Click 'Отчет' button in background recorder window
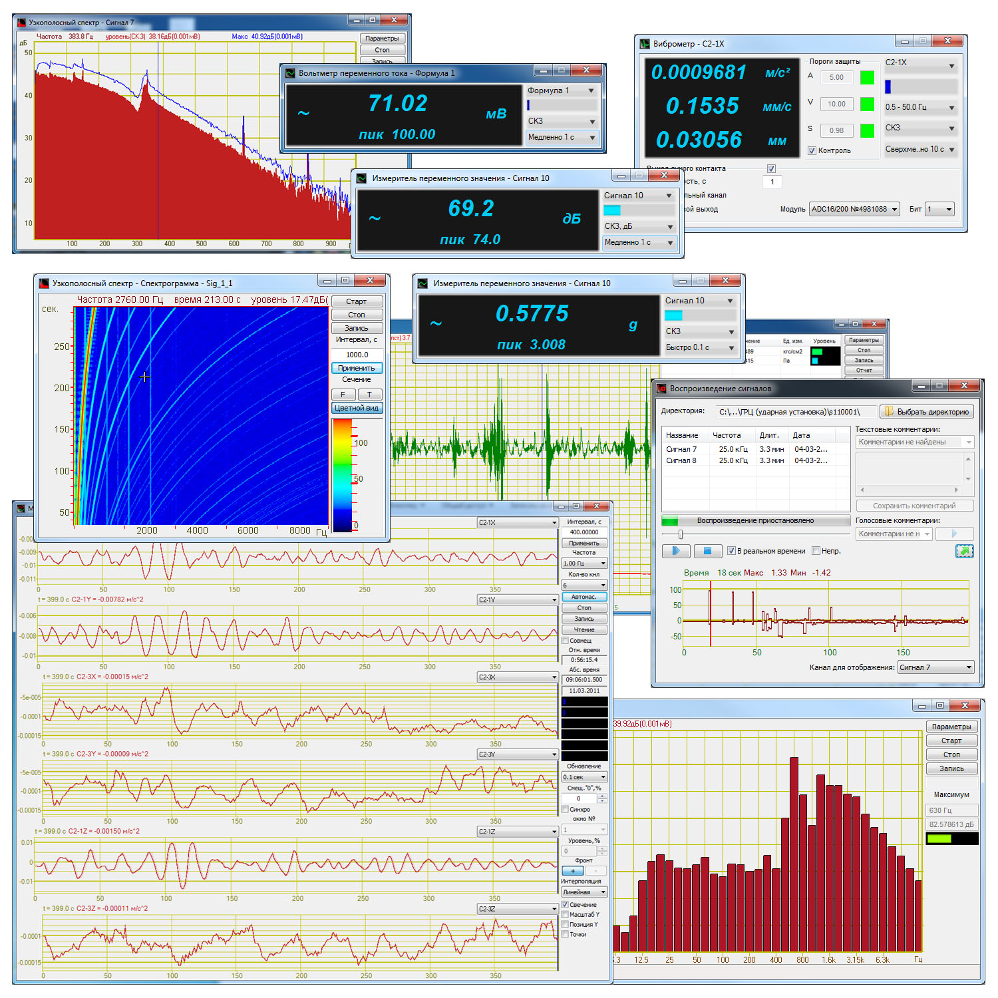998x998 pixels. click(x=864, y=370)
